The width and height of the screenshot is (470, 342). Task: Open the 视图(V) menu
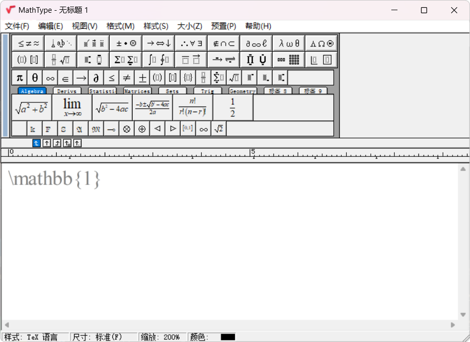point(84,27)
